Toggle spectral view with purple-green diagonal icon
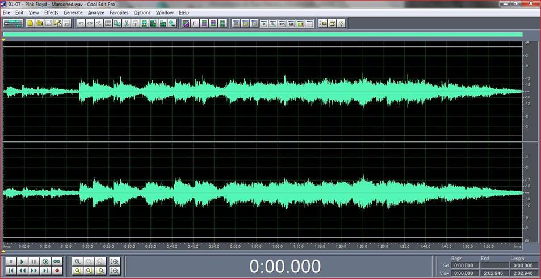 186,23
